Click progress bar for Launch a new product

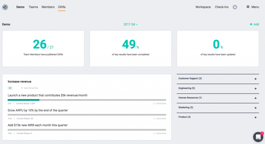[x=87, y=100]
